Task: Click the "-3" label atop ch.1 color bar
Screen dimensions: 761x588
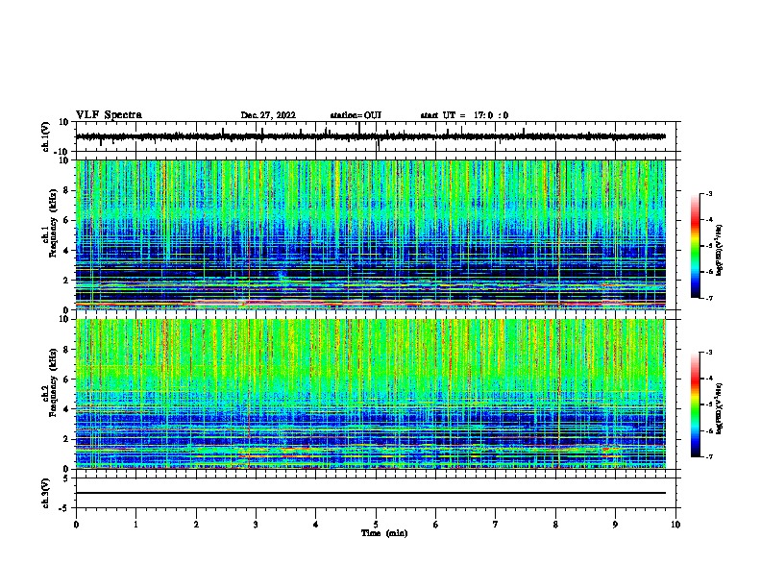Action: (709, 193)
